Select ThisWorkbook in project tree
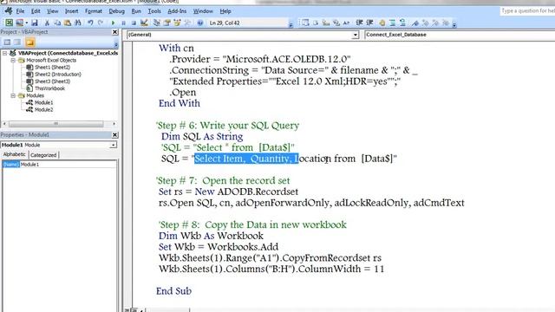 [x=49, y=88]
